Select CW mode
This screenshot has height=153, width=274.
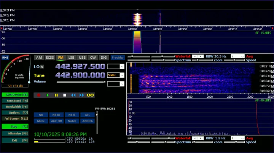(93, 58)
